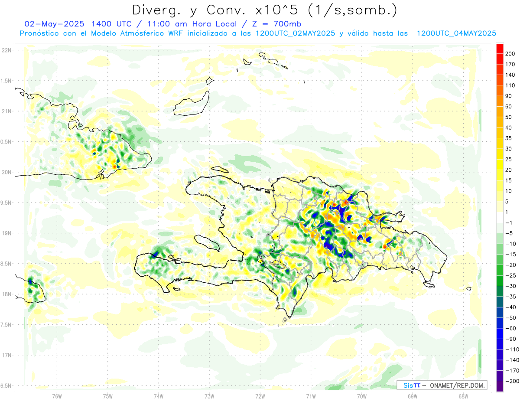The width and height of the screenshot is (520, 402).
Task: Select the axis label "7.5N"
Action: click(x=6, y=325)
